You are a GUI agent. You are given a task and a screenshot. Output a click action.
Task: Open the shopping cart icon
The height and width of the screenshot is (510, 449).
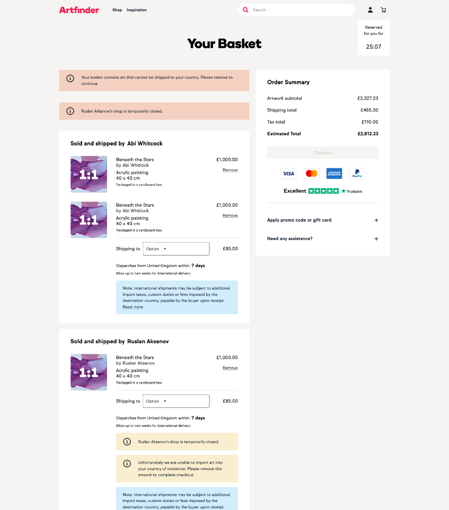[x=383, y=10]
